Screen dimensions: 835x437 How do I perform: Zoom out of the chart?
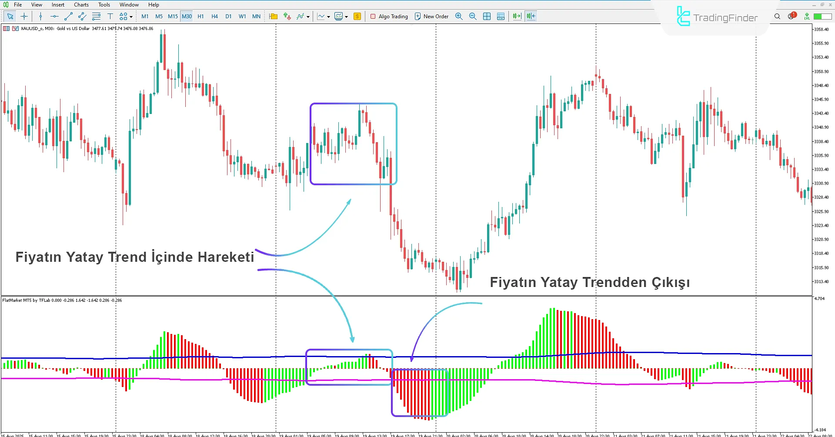pyautogui.click(x=473, y=16)
